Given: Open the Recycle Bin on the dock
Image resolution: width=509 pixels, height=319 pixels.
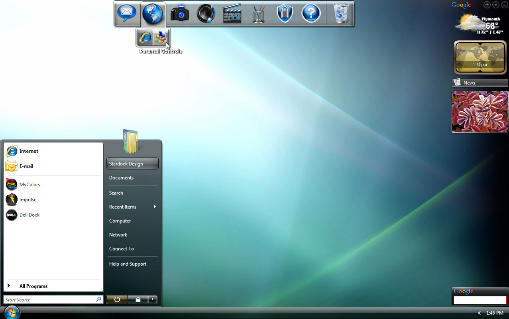Looking at the screenshot, I should click(x=341, y=13).
